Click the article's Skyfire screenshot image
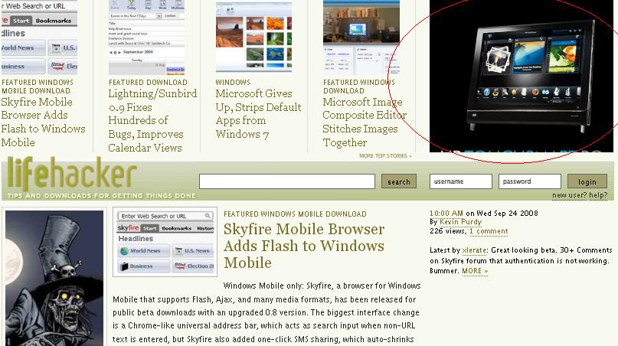The height and width of the screenshot is (346, 618). point(165,242)
